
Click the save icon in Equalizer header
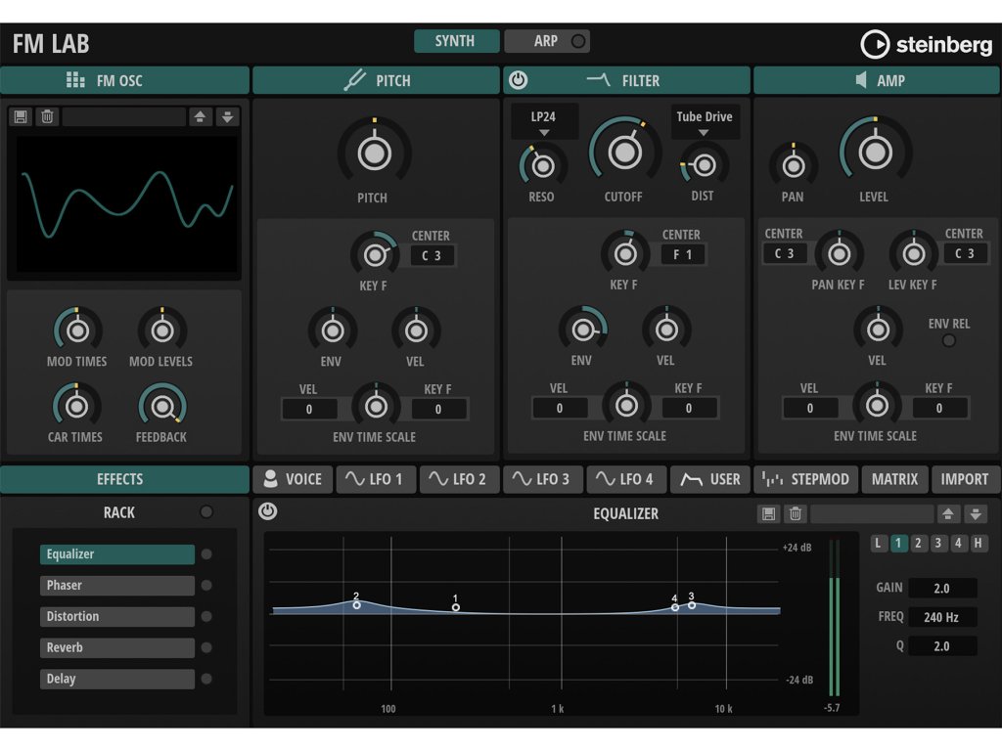769,513
